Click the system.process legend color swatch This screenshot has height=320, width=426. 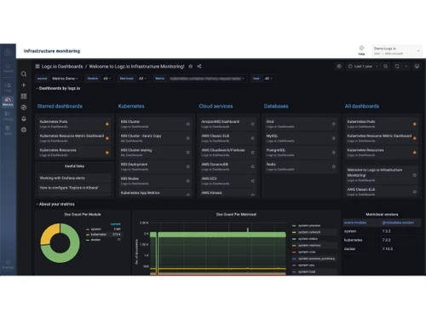pyautogui.click(x=294, y=225)
